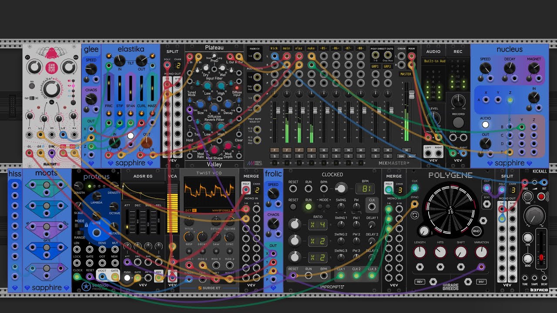Click the X 4 ratio display in Clocked
Screen dimensions: 557x313
tap(317, 225)
